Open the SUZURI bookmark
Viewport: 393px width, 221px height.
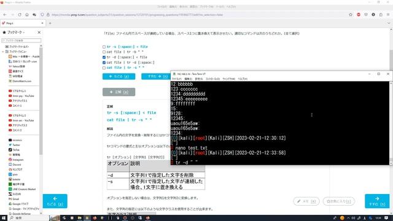[x=15, y=194]
